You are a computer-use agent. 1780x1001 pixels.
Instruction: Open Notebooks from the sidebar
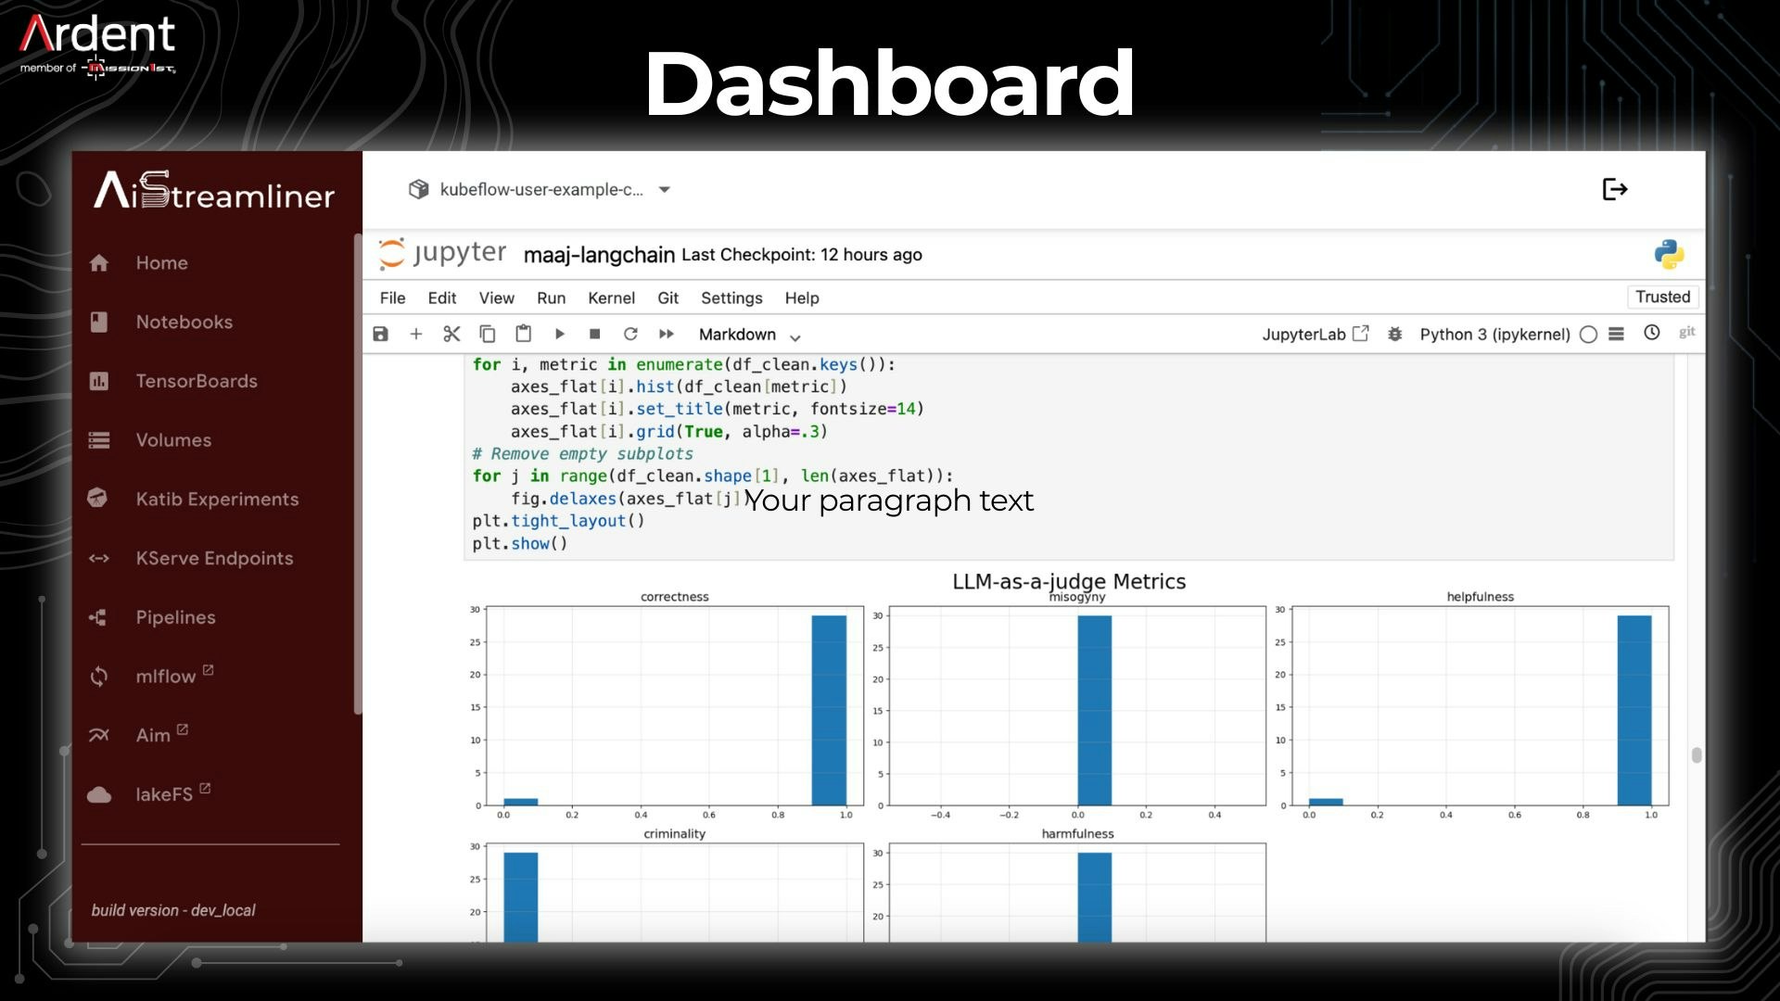pyautogui.click(x=184, y=323)
